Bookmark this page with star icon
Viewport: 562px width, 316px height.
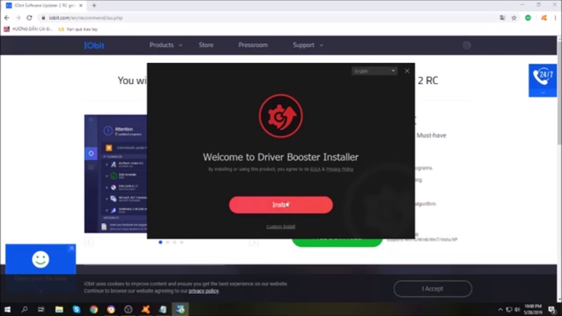[x=514, y=18]
